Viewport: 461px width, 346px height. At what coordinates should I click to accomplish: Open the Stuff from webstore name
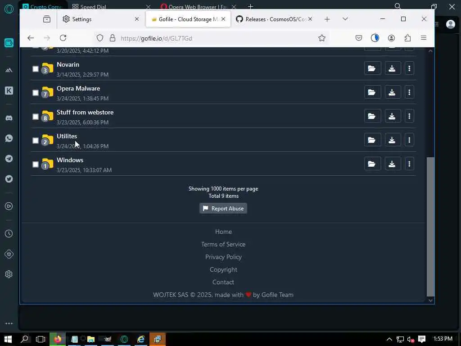[x=85, y=112]
